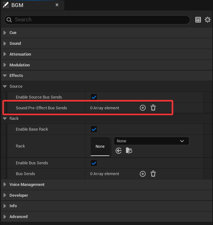Open the Rack asset dropdown
Screen dimensions: 213x225
click(151, 141)
